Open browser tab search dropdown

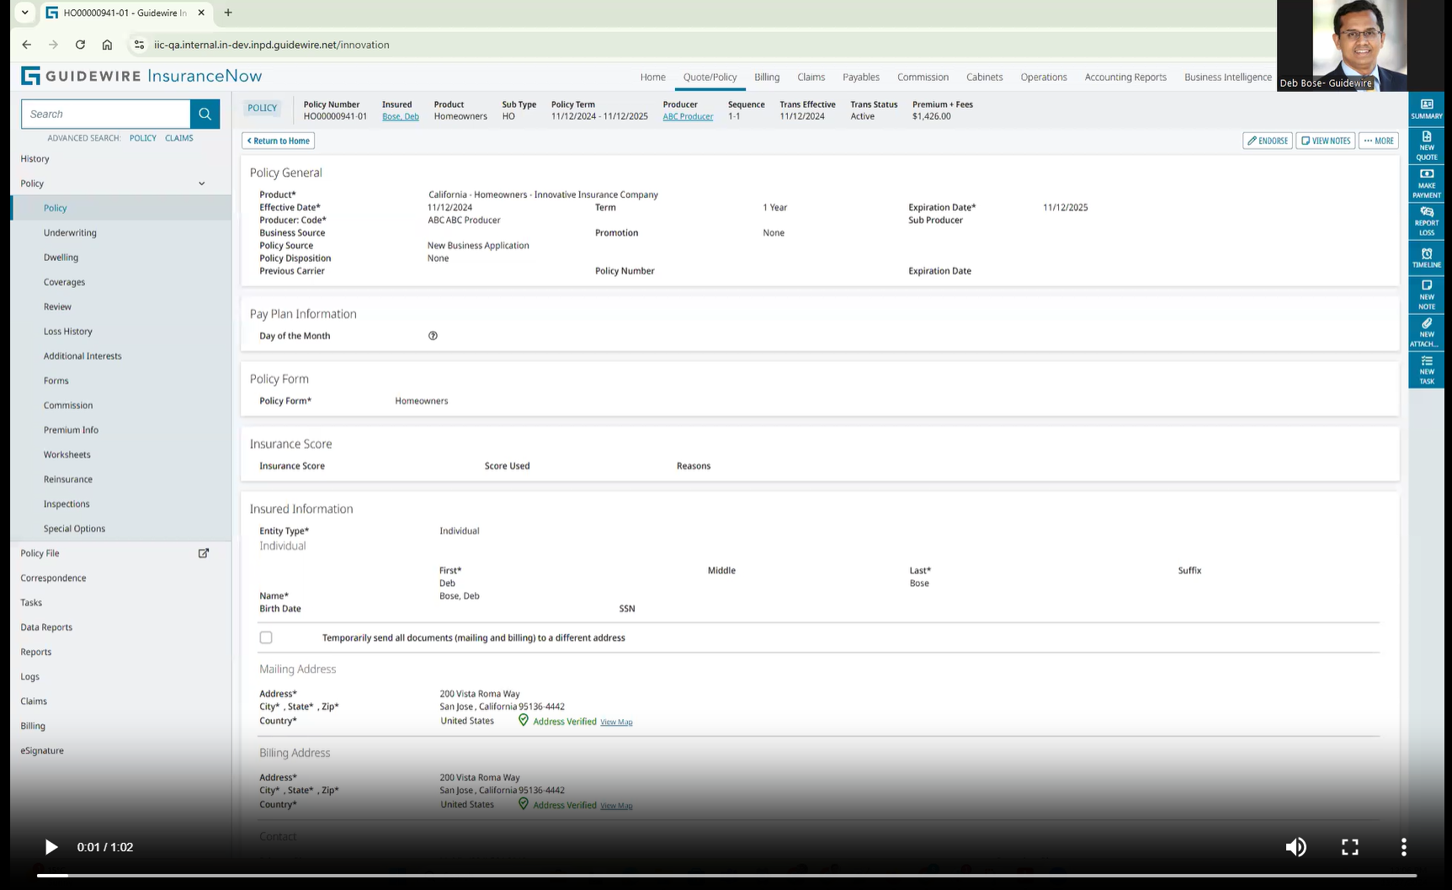pyautogui.click(x=25, y=13)
